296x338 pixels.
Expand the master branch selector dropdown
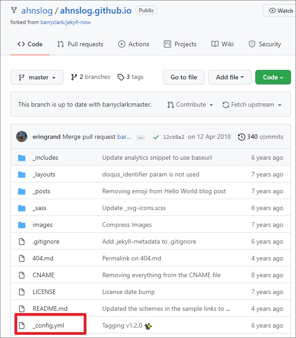click(37, 77)
